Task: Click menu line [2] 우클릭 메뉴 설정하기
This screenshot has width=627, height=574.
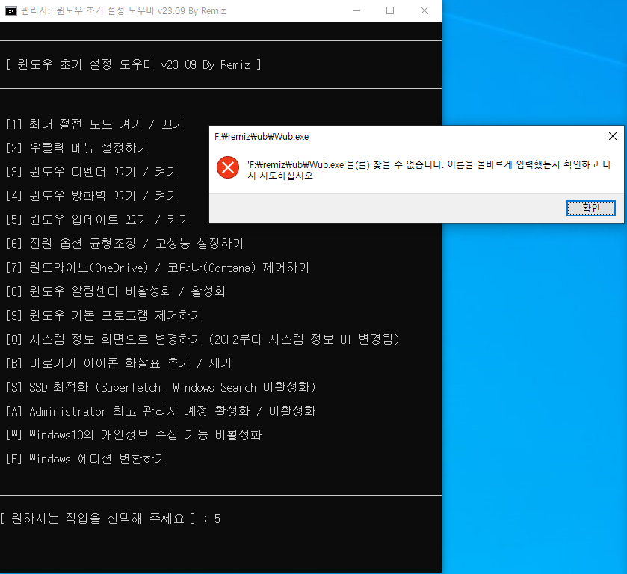Action: click(77, 148)
